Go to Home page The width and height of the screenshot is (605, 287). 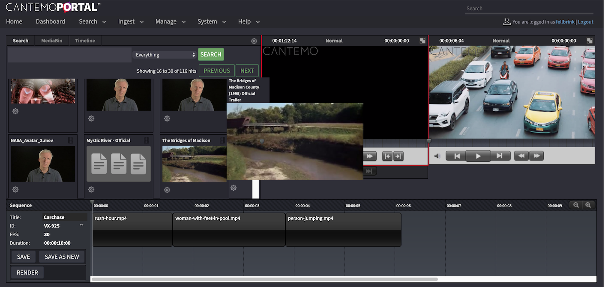(14, 21)
